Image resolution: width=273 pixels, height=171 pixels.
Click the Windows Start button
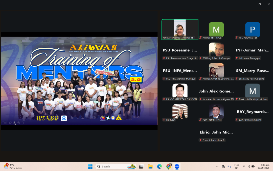pyautogui.click(x=90, y=166)
